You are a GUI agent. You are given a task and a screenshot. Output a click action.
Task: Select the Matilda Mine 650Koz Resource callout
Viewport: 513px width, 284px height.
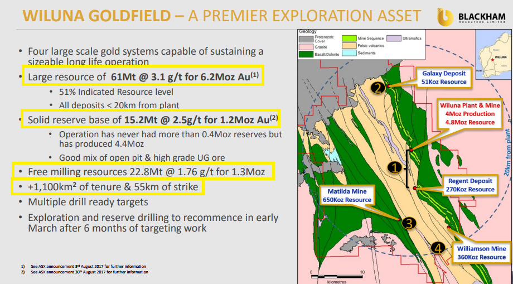[347, 196]
